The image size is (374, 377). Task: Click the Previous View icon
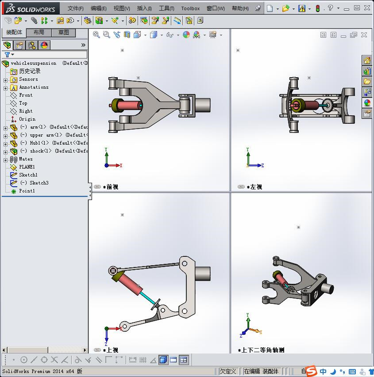click(x=117, y=35)
